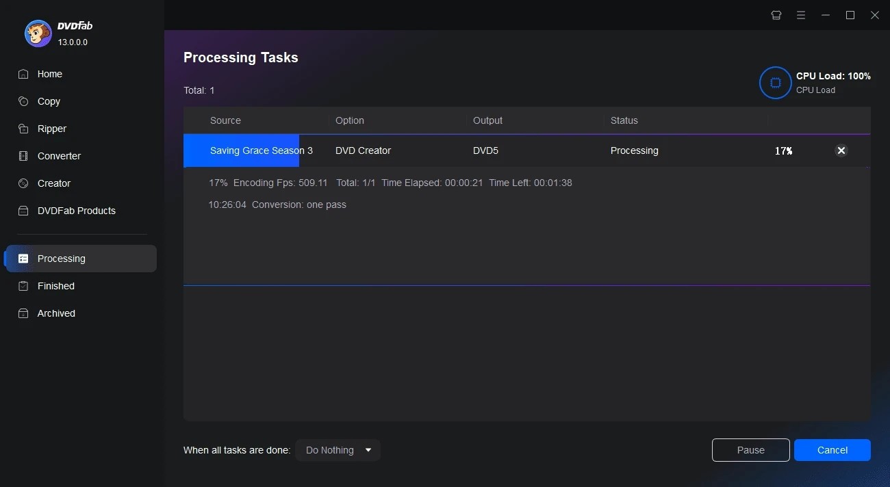
Task: Switch to the Finished tab
Action: point(55,286)
